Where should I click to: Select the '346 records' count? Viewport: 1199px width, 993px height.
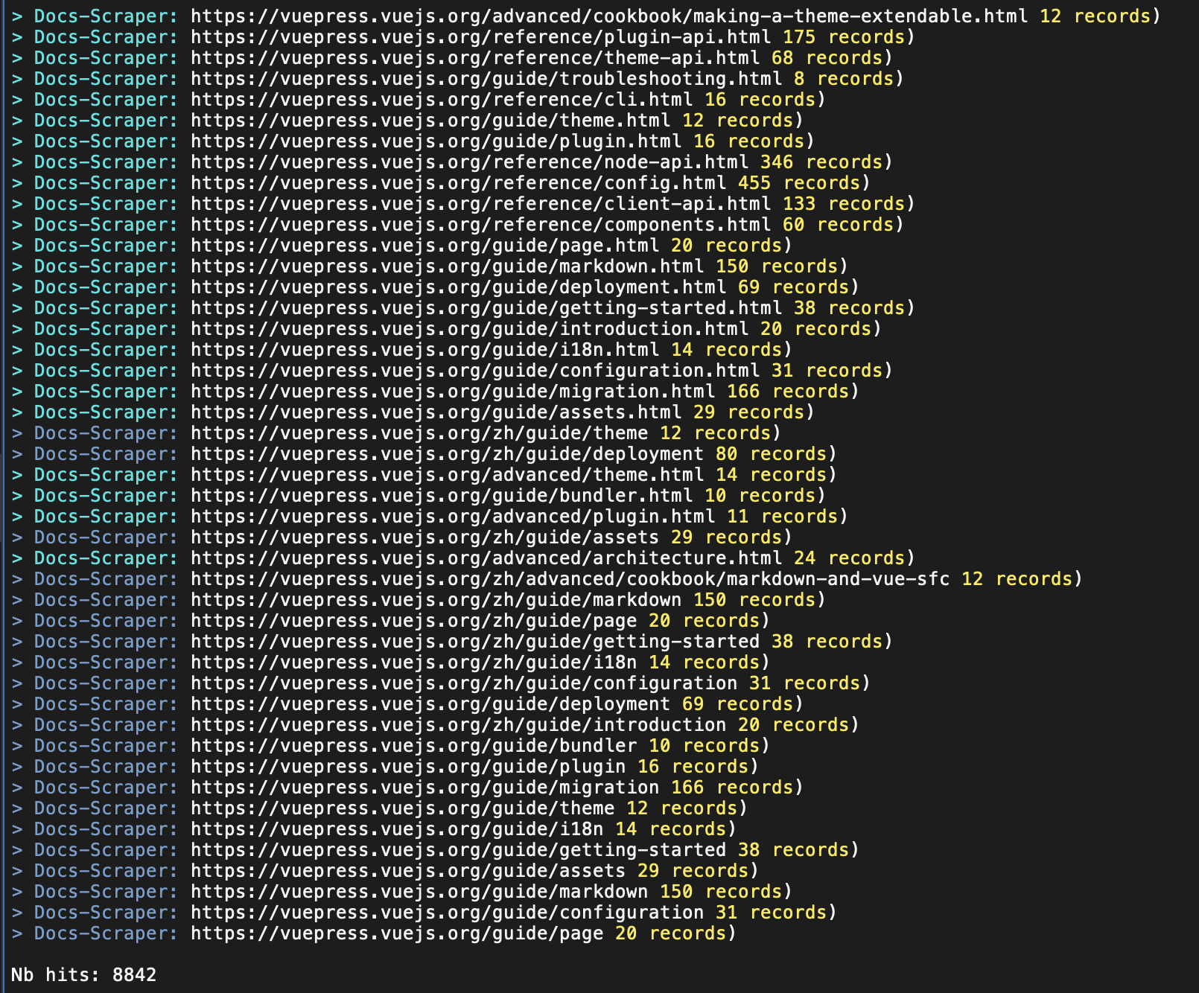821,162
